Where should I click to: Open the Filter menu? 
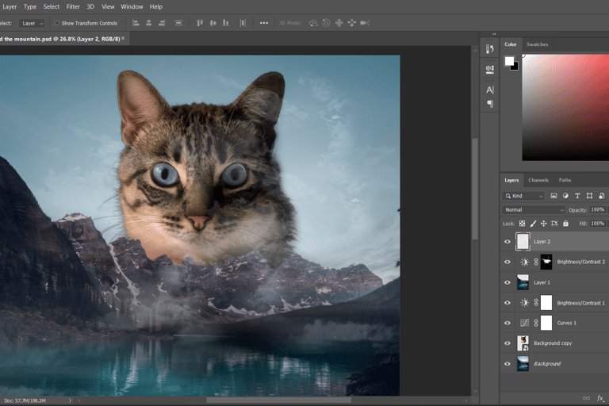(x=73, y=6)
